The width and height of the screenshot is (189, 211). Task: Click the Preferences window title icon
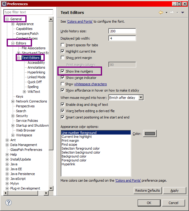coord(4,4)
